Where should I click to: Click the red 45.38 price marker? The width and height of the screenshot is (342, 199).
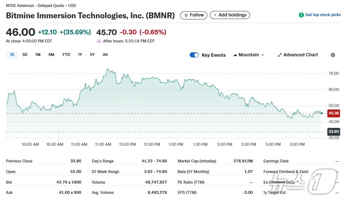tap(334, 113)
